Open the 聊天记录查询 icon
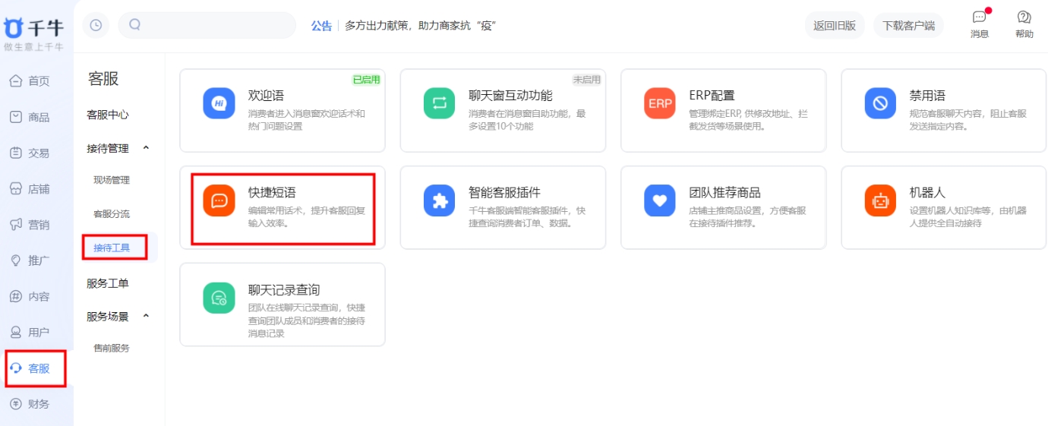The height and width of the screenshot is (426, 1048). pos(219,298)
